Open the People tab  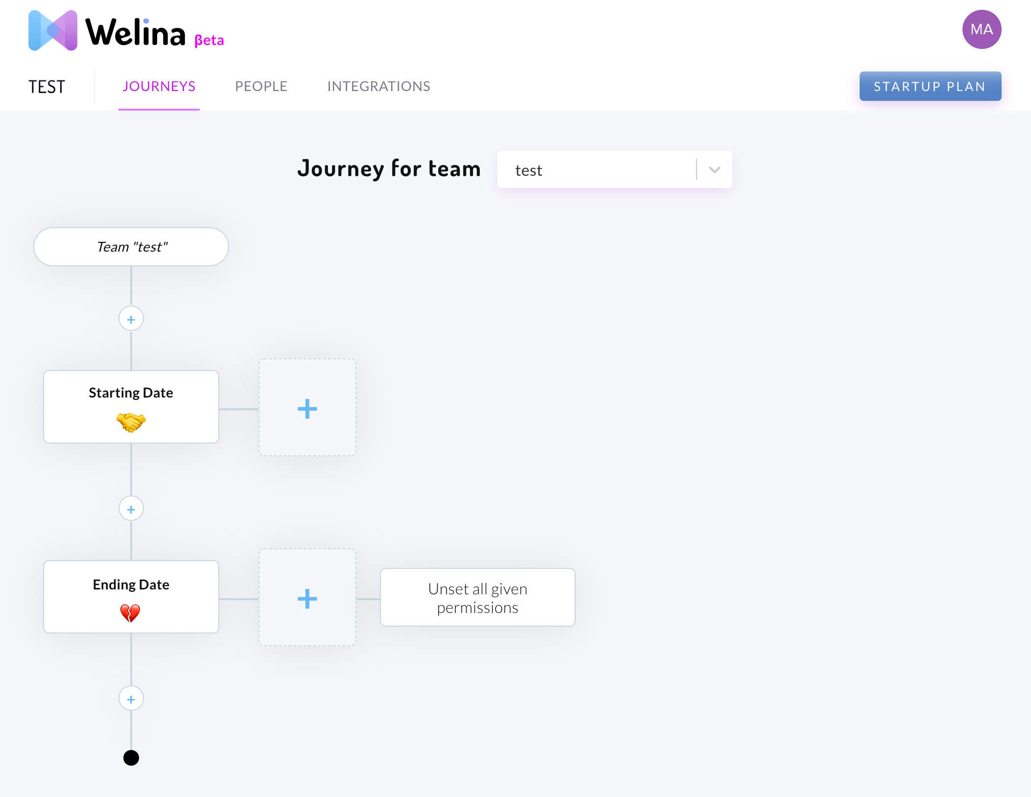[261, 87]
